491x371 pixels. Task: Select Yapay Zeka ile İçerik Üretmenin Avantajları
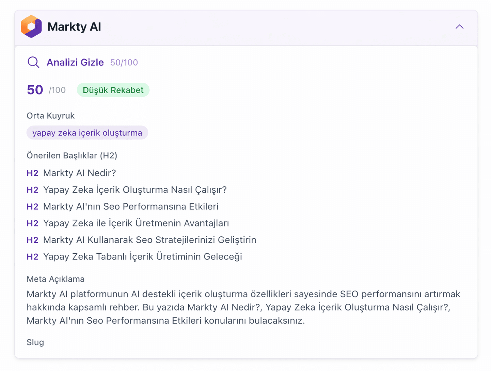[136, 223]
